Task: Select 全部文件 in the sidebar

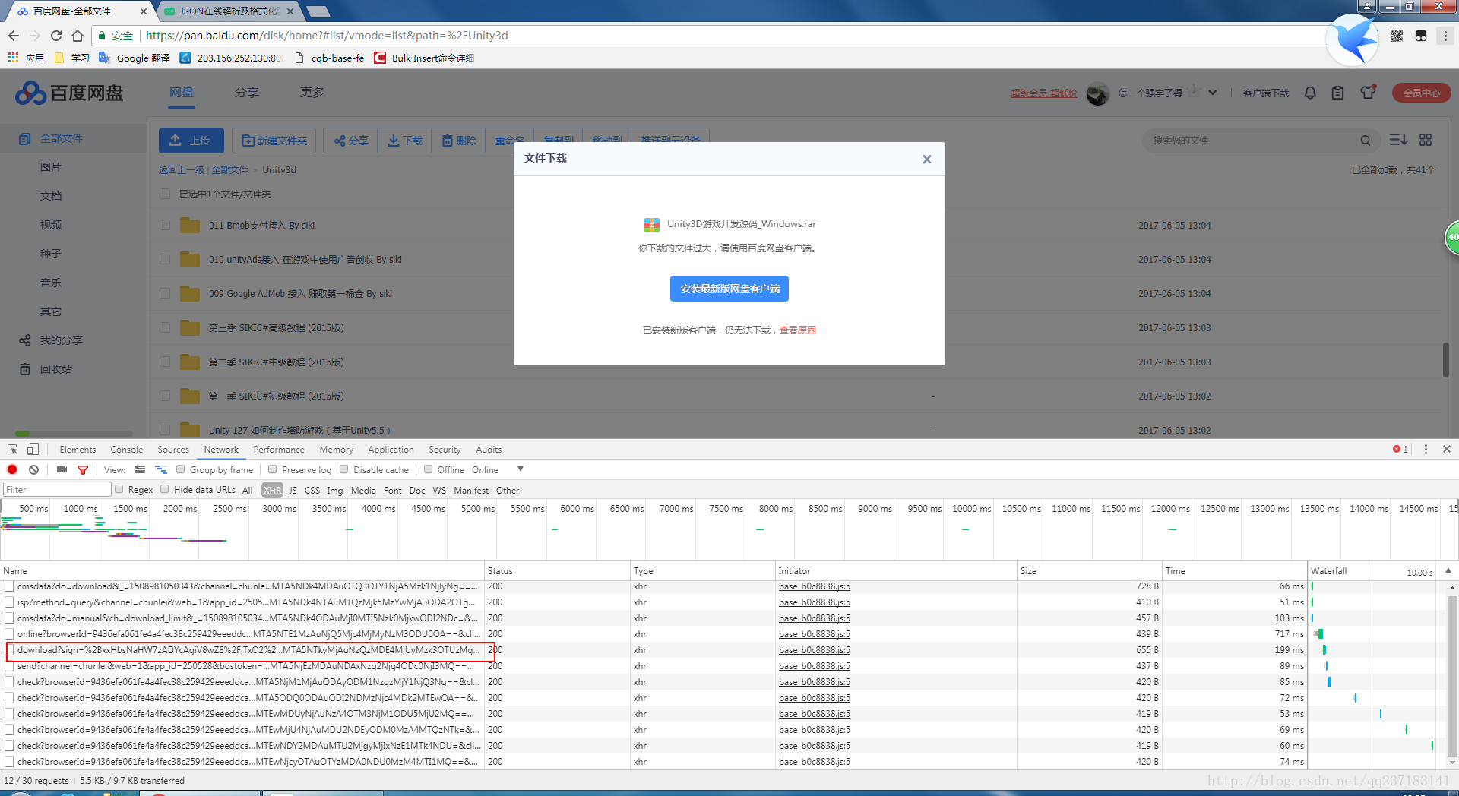Action: click(62, 138)
